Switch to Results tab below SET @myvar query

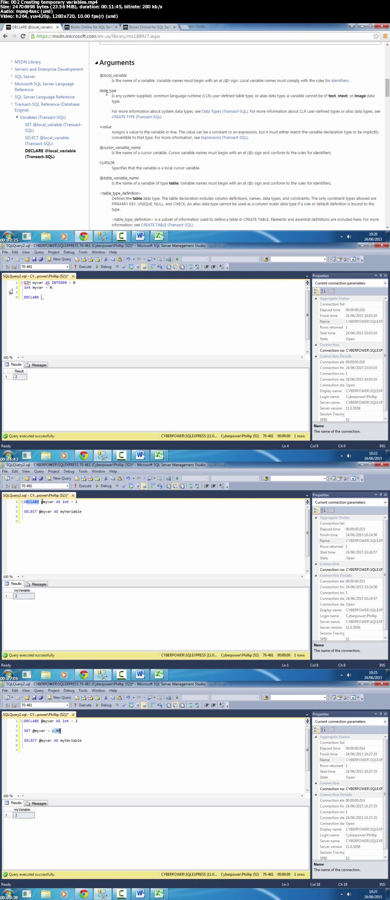pyautogui.click(x=13, y=803)
